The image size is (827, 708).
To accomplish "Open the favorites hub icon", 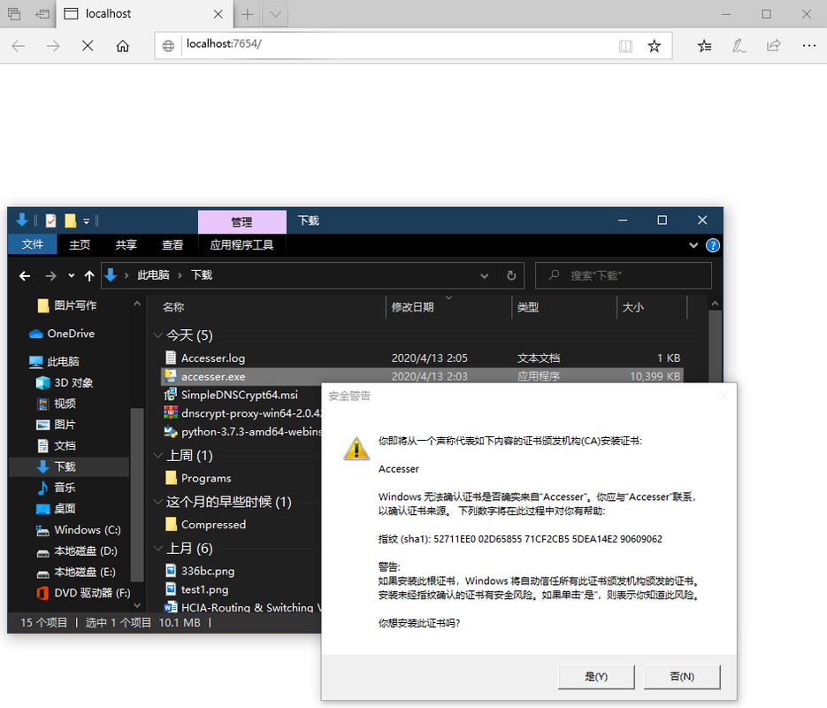I will click(704, 46).
